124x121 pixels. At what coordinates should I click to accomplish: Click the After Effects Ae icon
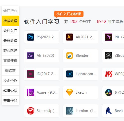[31, 56]
